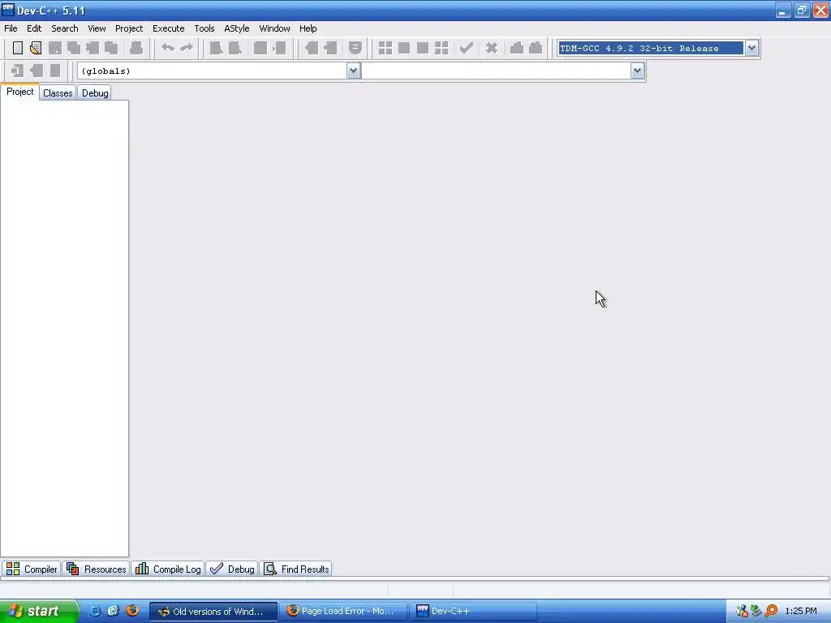Viewport: 831px width, 623px height.
Task: Click the Goto Bookmark shield-shaped icon
Action: (355, 48)
